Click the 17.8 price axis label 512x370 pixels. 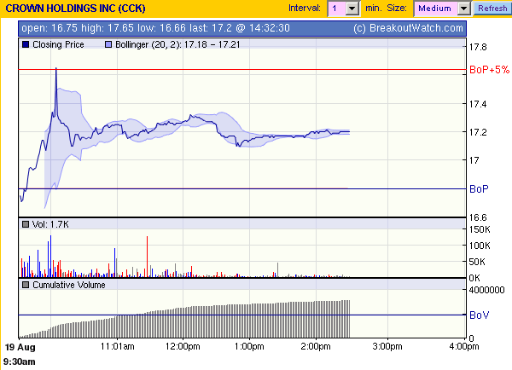click(x=478, y=47)
